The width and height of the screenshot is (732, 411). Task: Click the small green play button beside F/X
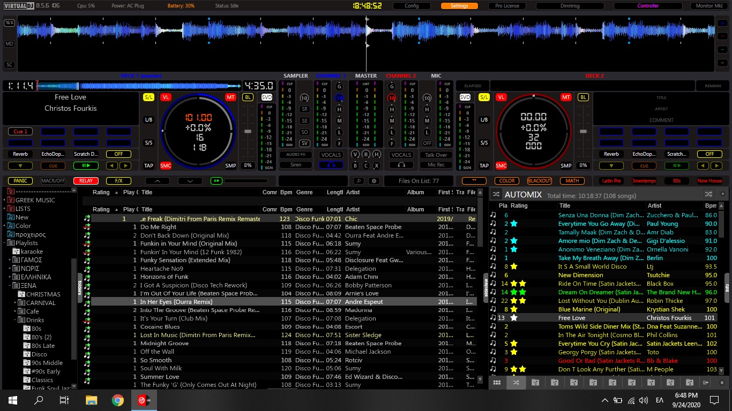tap(216, 181)
